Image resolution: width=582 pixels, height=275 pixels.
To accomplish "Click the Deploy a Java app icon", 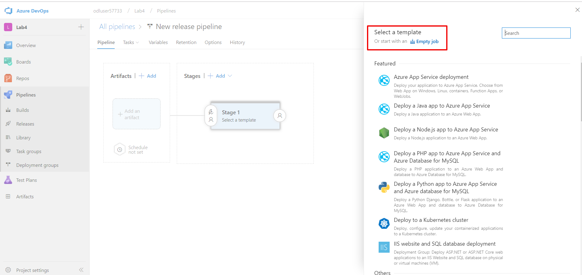I will coord(384,109).
